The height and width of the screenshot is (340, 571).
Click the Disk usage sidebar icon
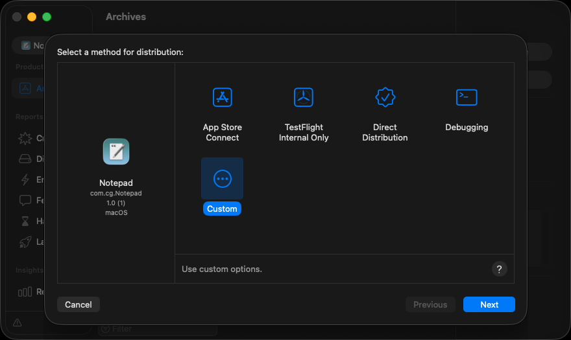[25, 159]
